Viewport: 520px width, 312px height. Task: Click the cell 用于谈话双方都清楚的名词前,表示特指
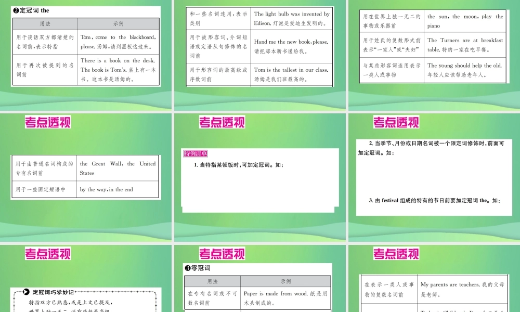pos(45,42)
